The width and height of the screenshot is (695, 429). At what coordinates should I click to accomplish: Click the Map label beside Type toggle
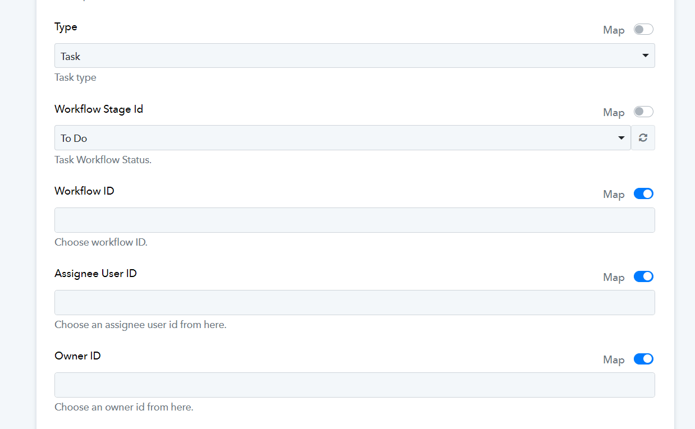click(x=614, y=30)
